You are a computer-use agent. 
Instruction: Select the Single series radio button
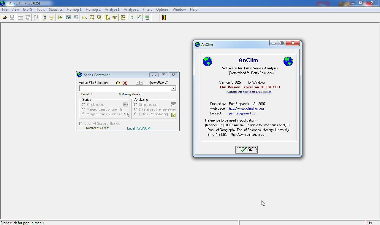[x=83, y=105]
